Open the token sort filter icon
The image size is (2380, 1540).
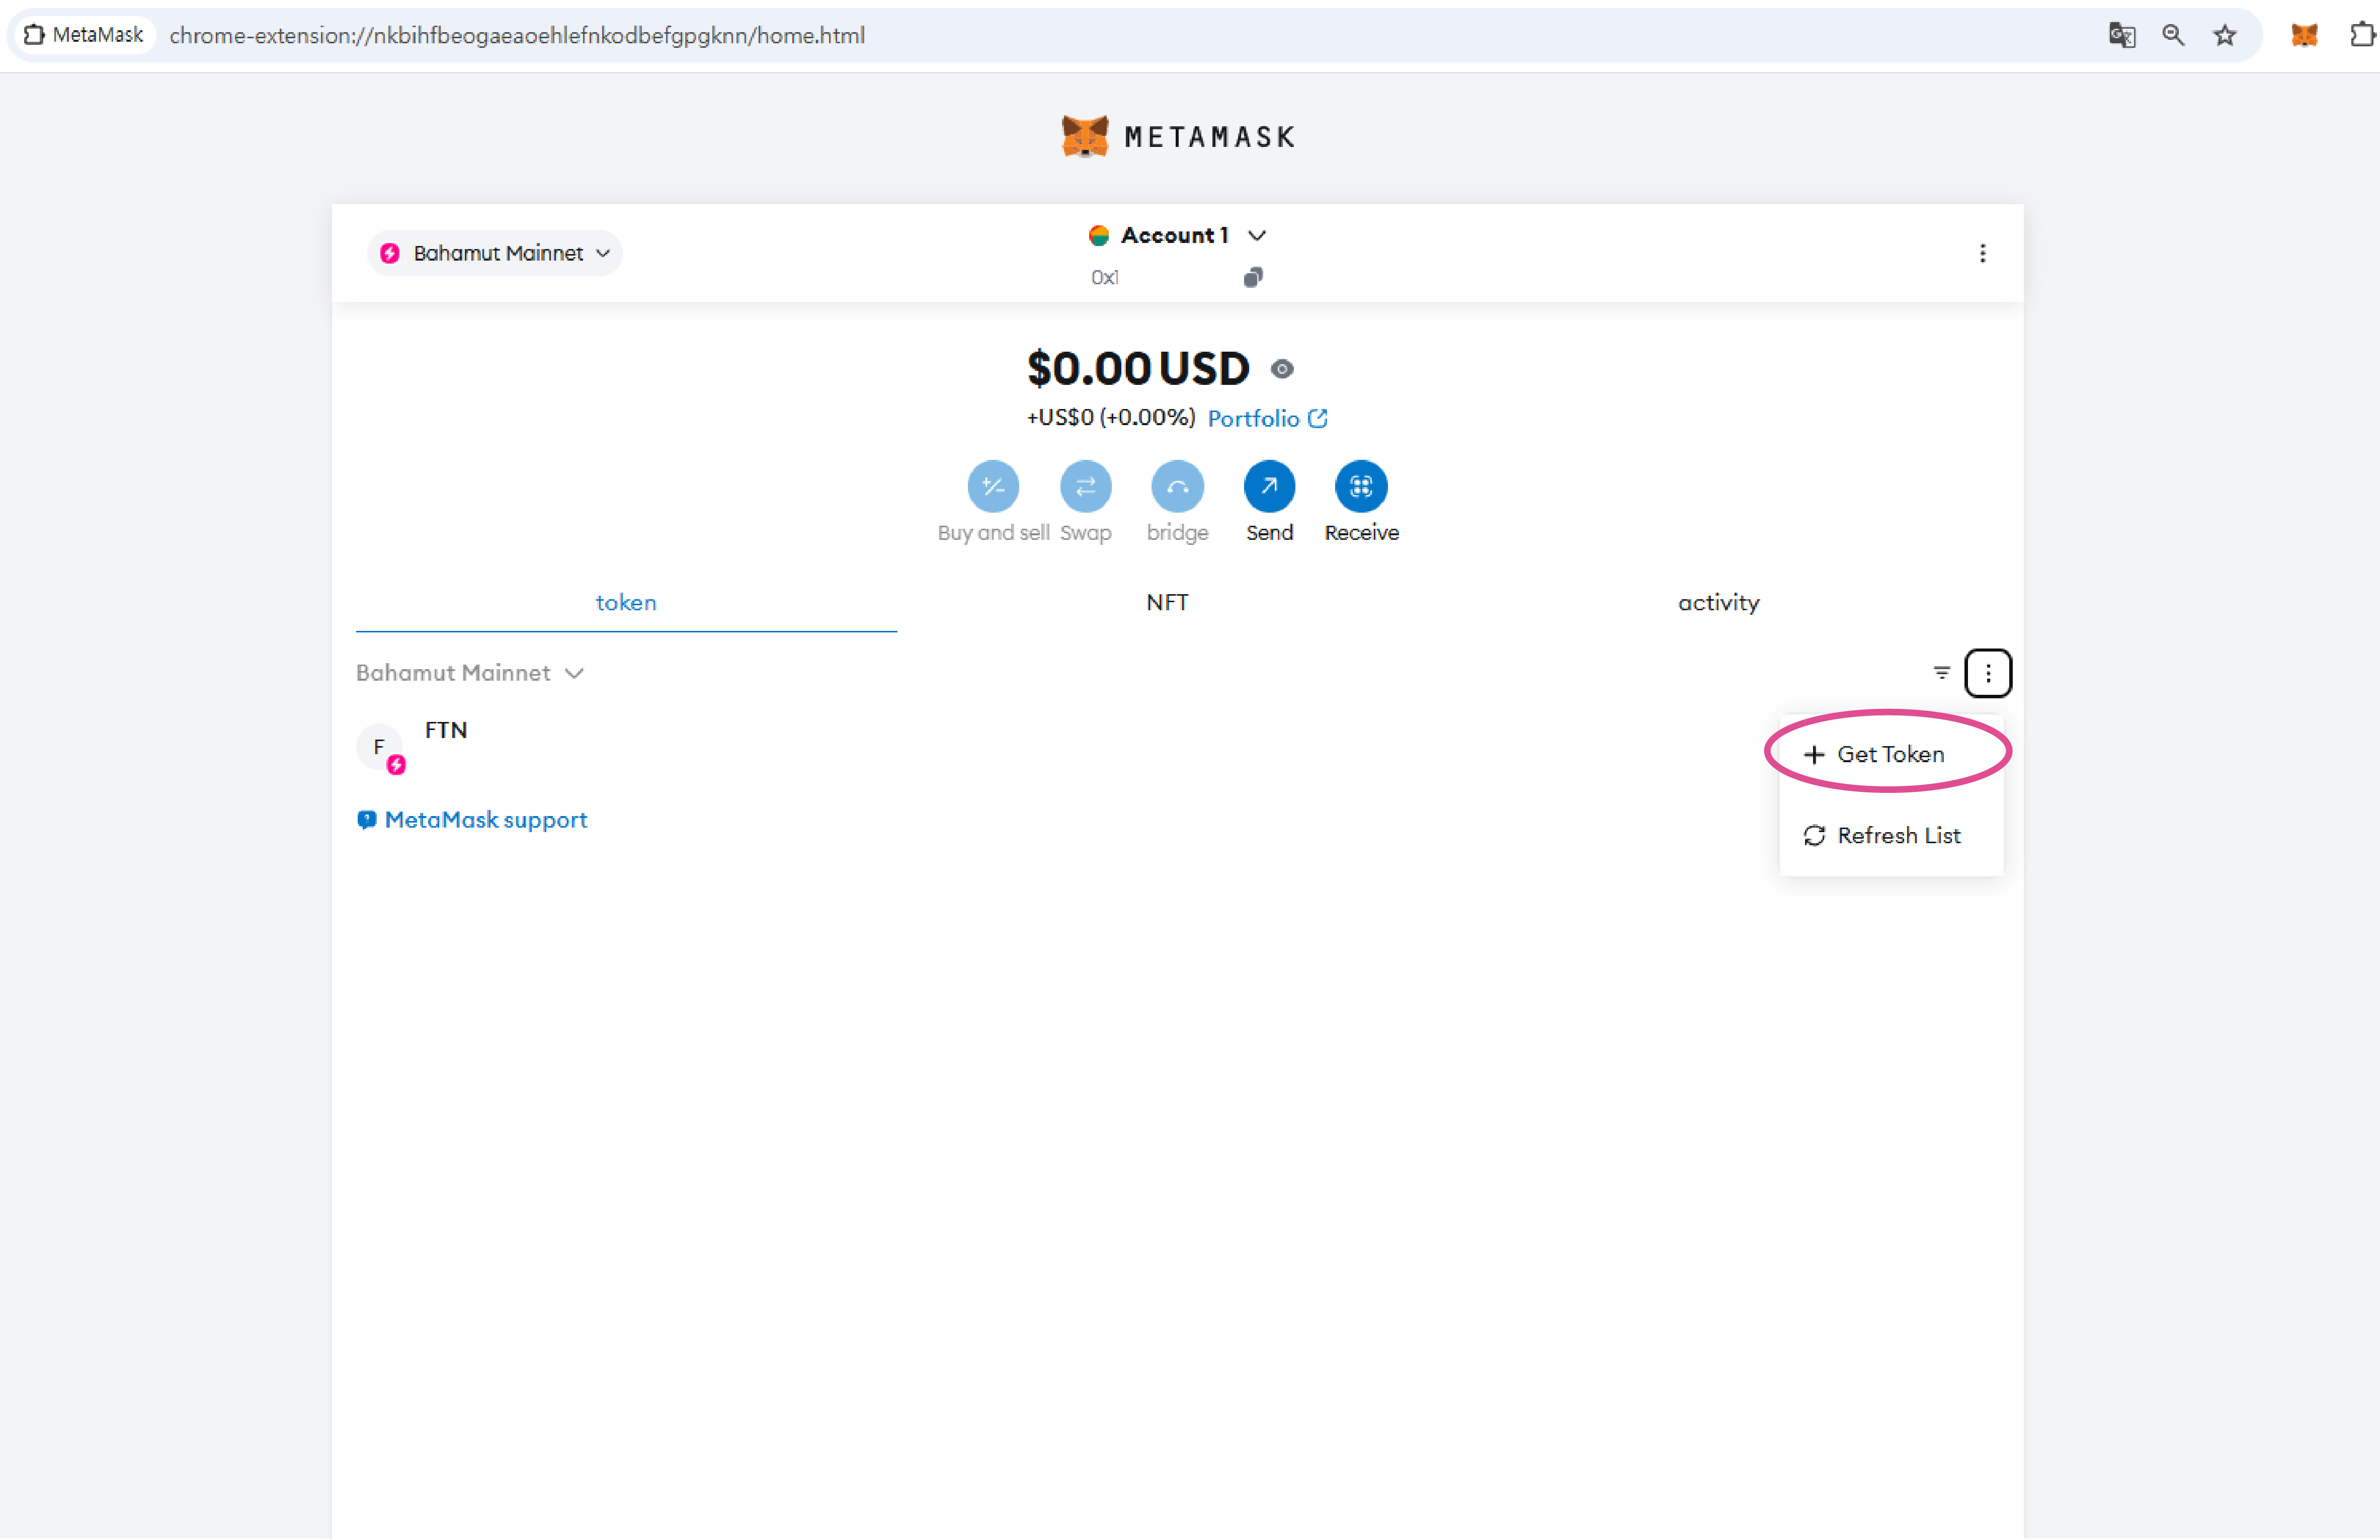1941,673
